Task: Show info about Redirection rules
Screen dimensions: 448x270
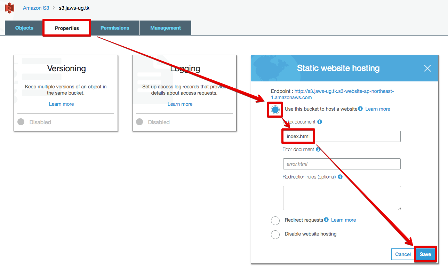Action: tap(340, 177)
